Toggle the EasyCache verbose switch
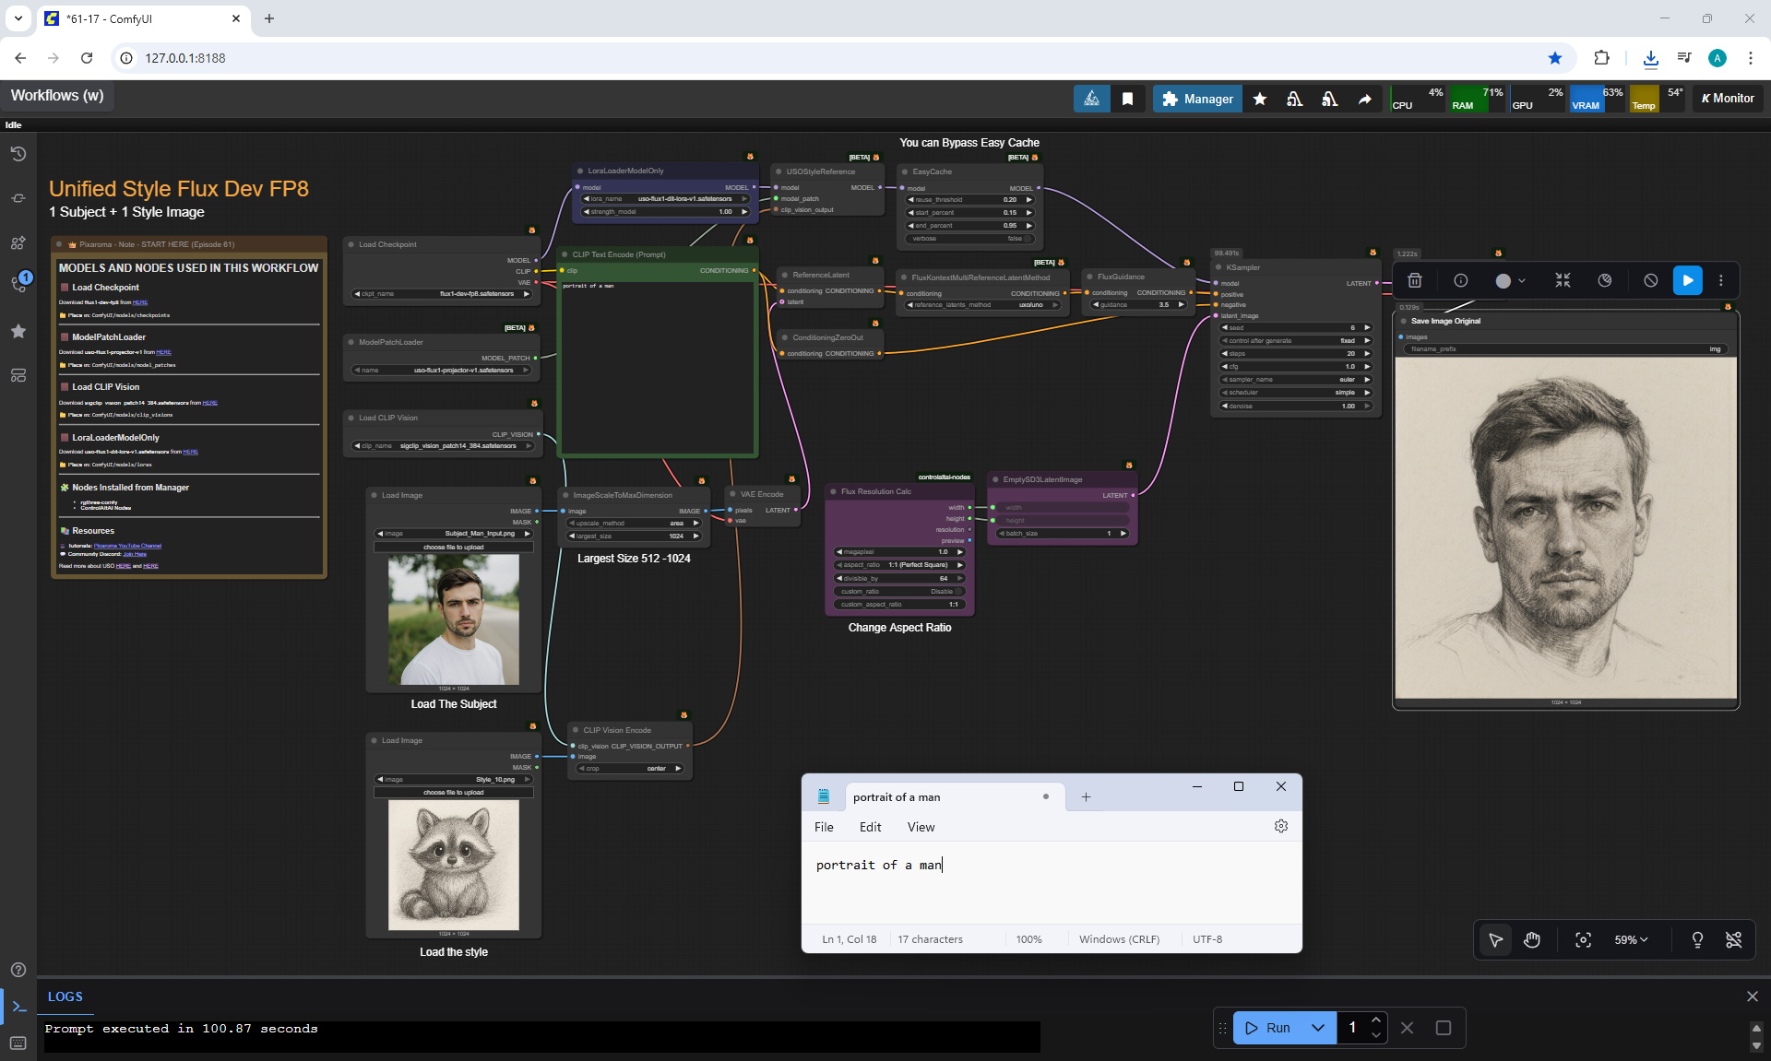This screenshot has height=1061, width=1771. pyautogui.click(x=1026, y=239)
